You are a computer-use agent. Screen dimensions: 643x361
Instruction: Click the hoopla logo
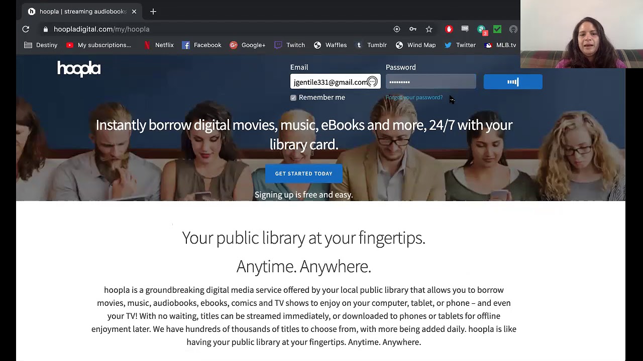pos(79,69)
